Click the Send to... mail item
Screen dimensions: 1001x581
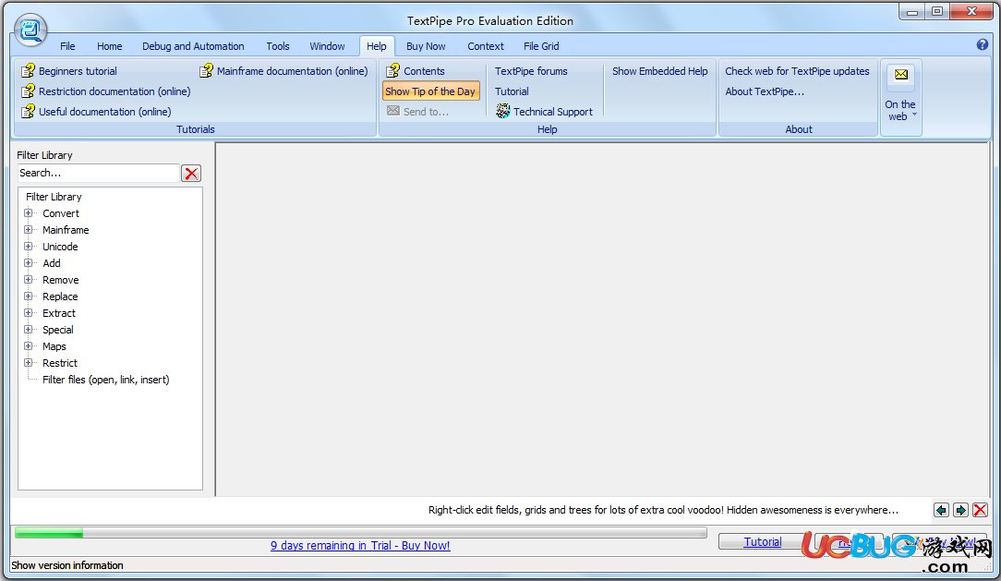pyautogui.click(x=417, y=112)
